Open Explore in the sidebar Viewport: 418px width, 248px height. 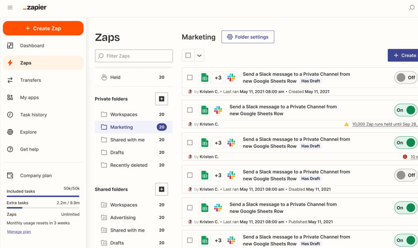tap(43, 132)
